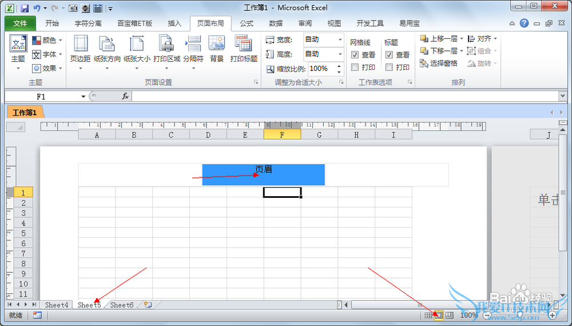
Task: Open the Align (对齐) menu
Action: pos(482,39)
